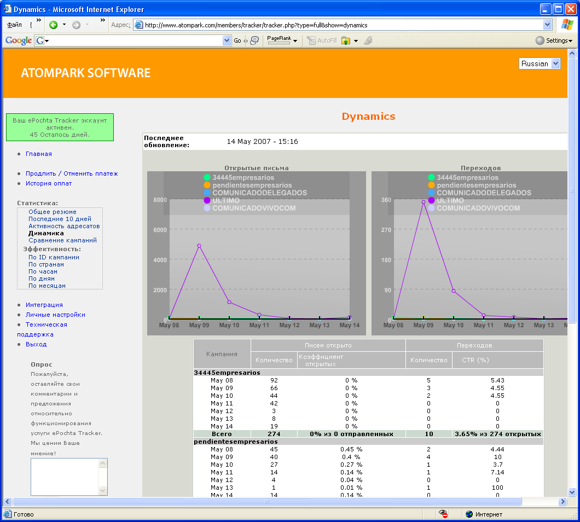This screenshot has height=522, width=580.
Task: Open the 'Сравнение кампаний' link
Action: [x=62, y=240]
